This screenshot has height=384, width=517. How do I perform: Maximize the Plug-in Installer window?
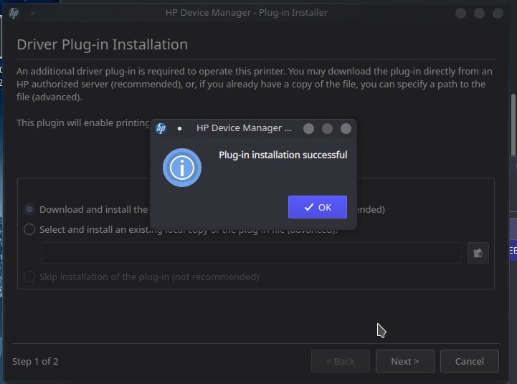[x=479, y=13]
